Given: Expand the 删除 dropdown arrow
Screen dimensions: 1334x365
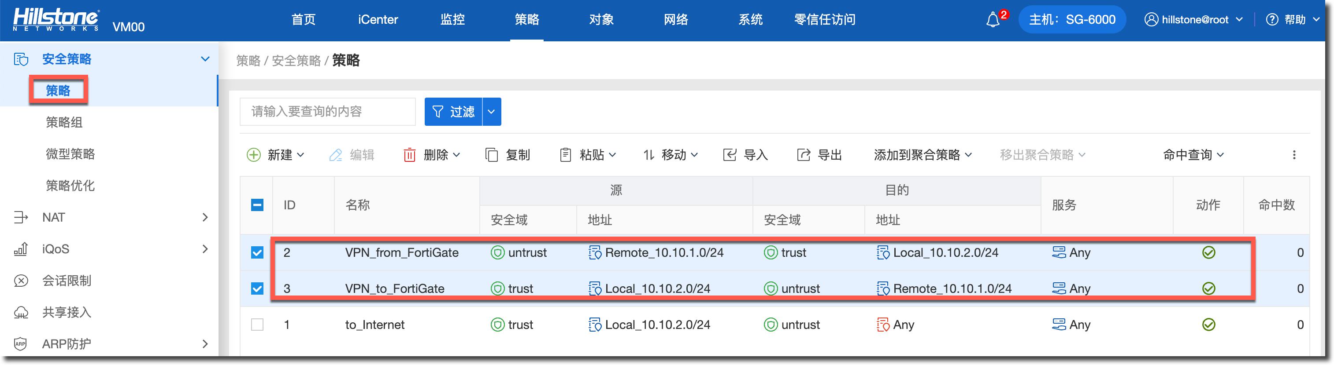Looking at the screenshot, I should tap(457, 155).
